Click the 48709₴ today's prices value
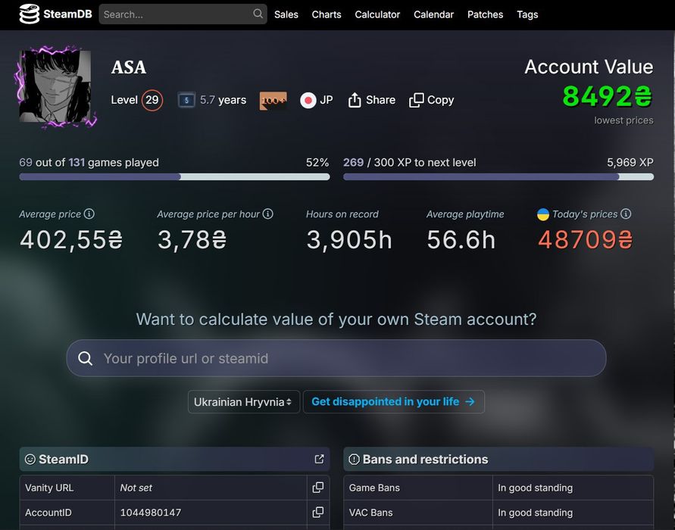This screenshot has height=530, width=675. tap(585, 239)
